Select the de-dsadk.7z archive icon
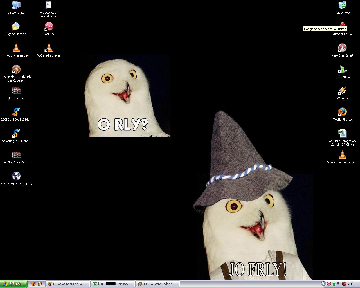This screenshot has width=360, height=288. tap(16, 93)
